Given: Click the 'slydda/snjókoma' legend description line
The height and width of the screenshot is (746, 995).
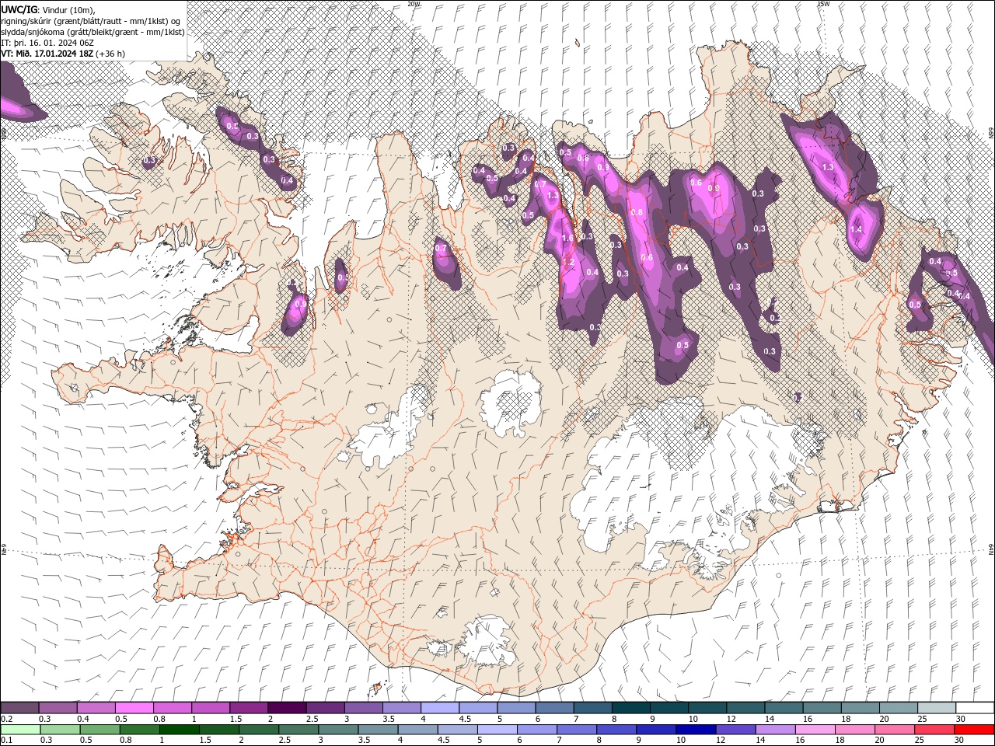Looking at the screenshot, I should click(93, 32).
